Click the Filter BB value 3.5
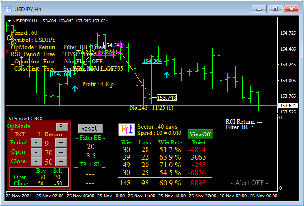This screenshot has width=304, height=206. pos(91,156)
